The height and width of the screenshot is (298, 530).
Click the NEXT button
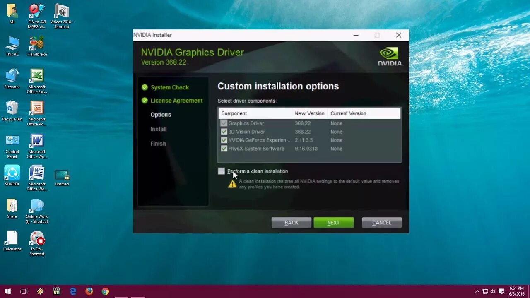click(334, 223)
